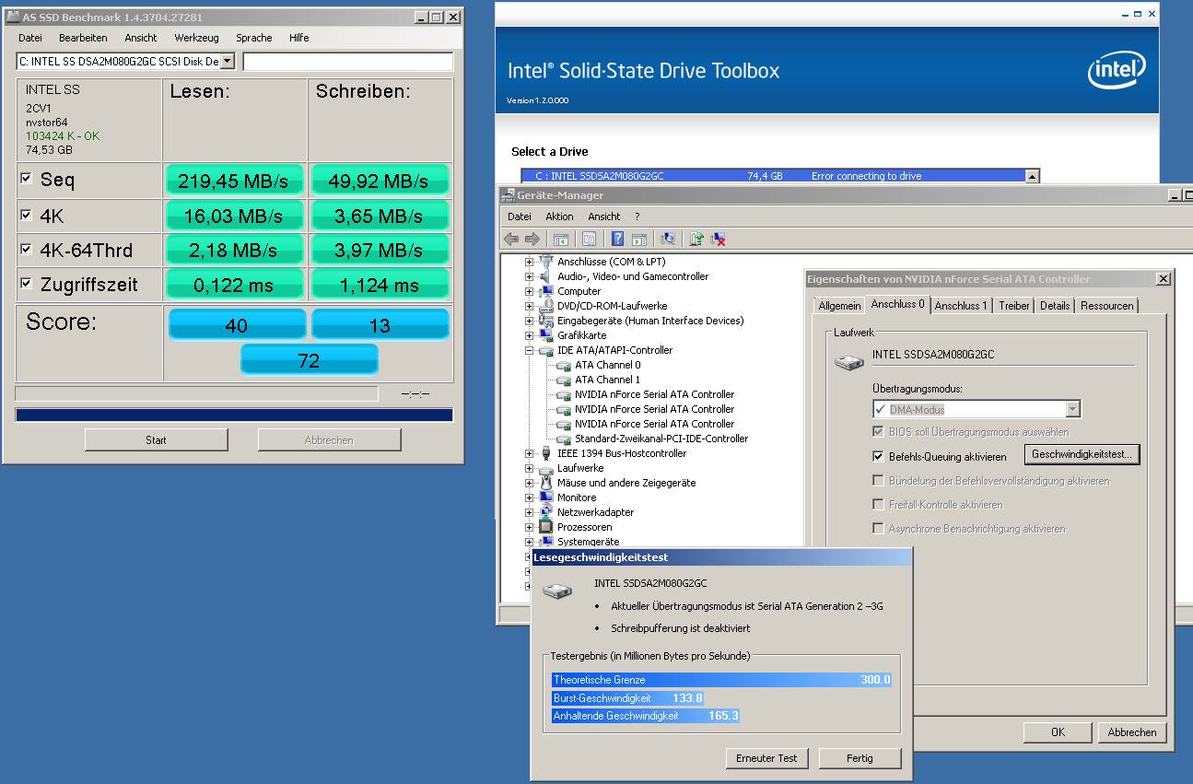The width and height of the screenshot is (1193, 784).
Task: Click OK in controller properties dialog
Action: click(x=1058, y=732)
